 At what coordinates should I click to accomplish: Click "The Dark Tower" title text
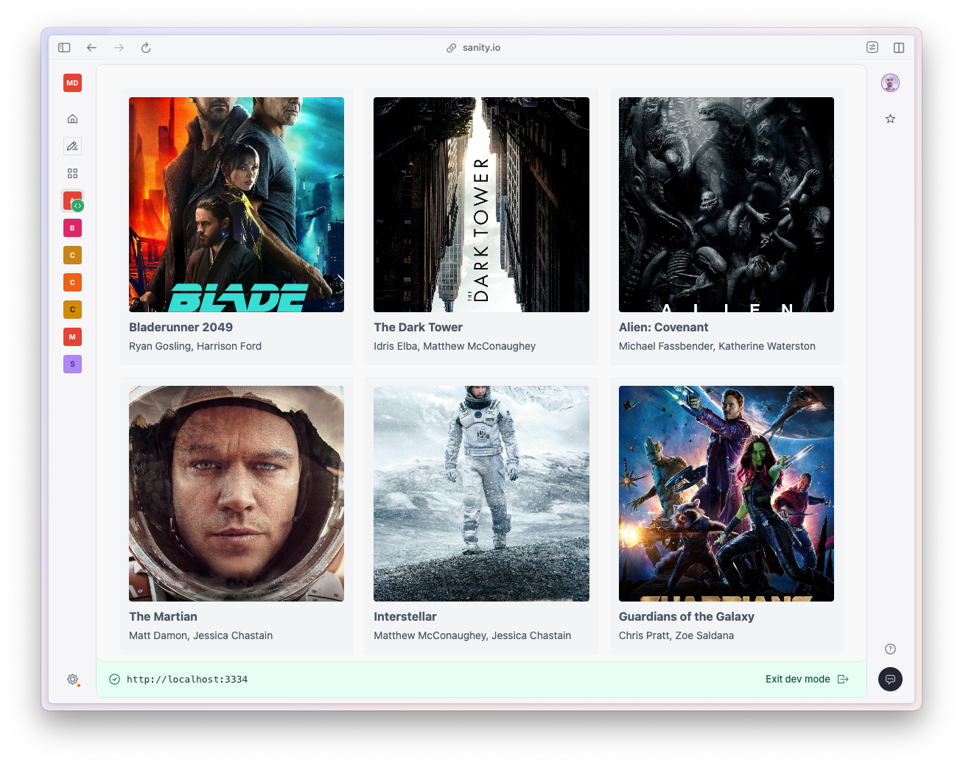tap(418, 328)
